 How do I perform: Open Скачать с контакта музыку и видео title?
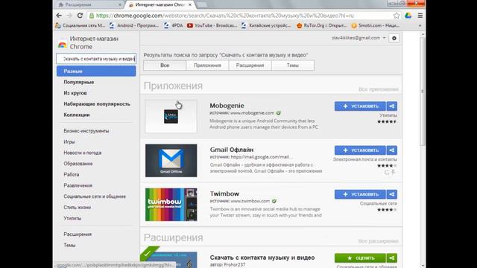pyautogui.click(x=262, y=258)
